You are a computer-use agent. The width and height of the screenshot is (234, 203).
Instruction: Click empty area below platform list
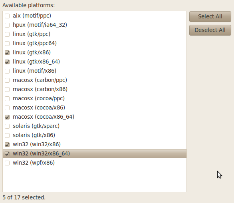(x=95, y=179)
